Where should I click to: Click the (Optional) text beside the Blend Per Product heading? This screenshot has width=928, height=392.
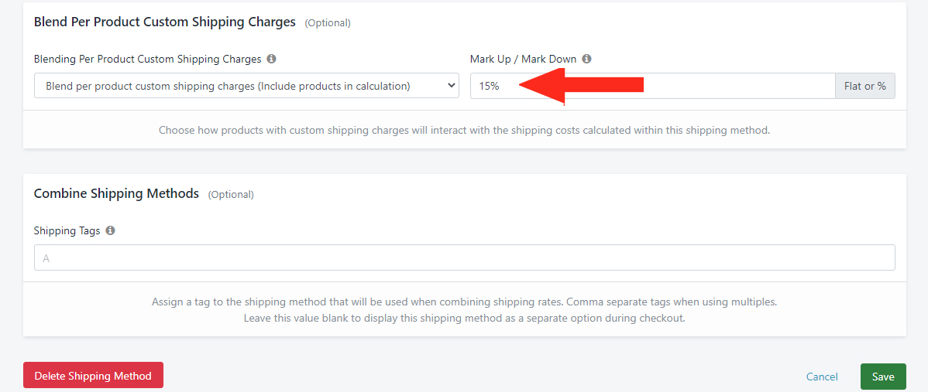click(328, 23)
